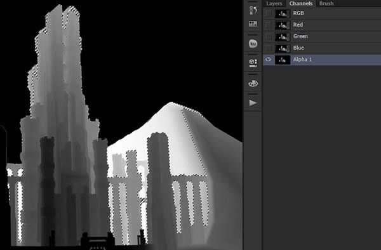The width and height of the screenshot is (381, 250).
Task: Hide the Alpha 1 channel eye
Action: pos(268,59)
